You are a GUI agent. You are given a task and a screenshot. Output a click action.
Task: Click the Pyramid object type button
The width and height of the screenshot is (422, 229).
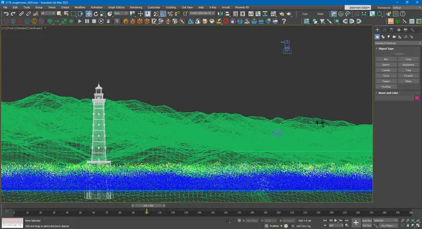409,76
